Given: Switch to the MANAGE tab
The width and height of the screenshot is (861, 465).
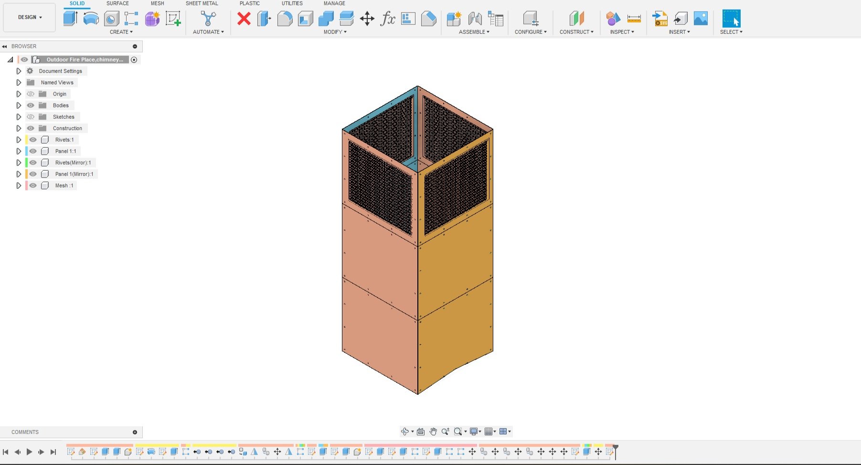Looking at the screenshot, I should click(334, 3).
